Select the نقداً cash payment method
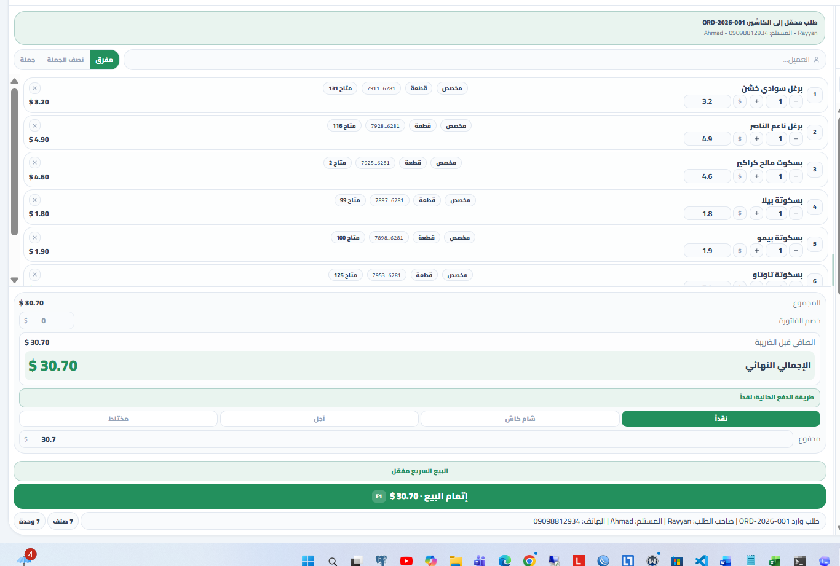The image size is (840, 566). pyautogui.click(x=721, y=419)
